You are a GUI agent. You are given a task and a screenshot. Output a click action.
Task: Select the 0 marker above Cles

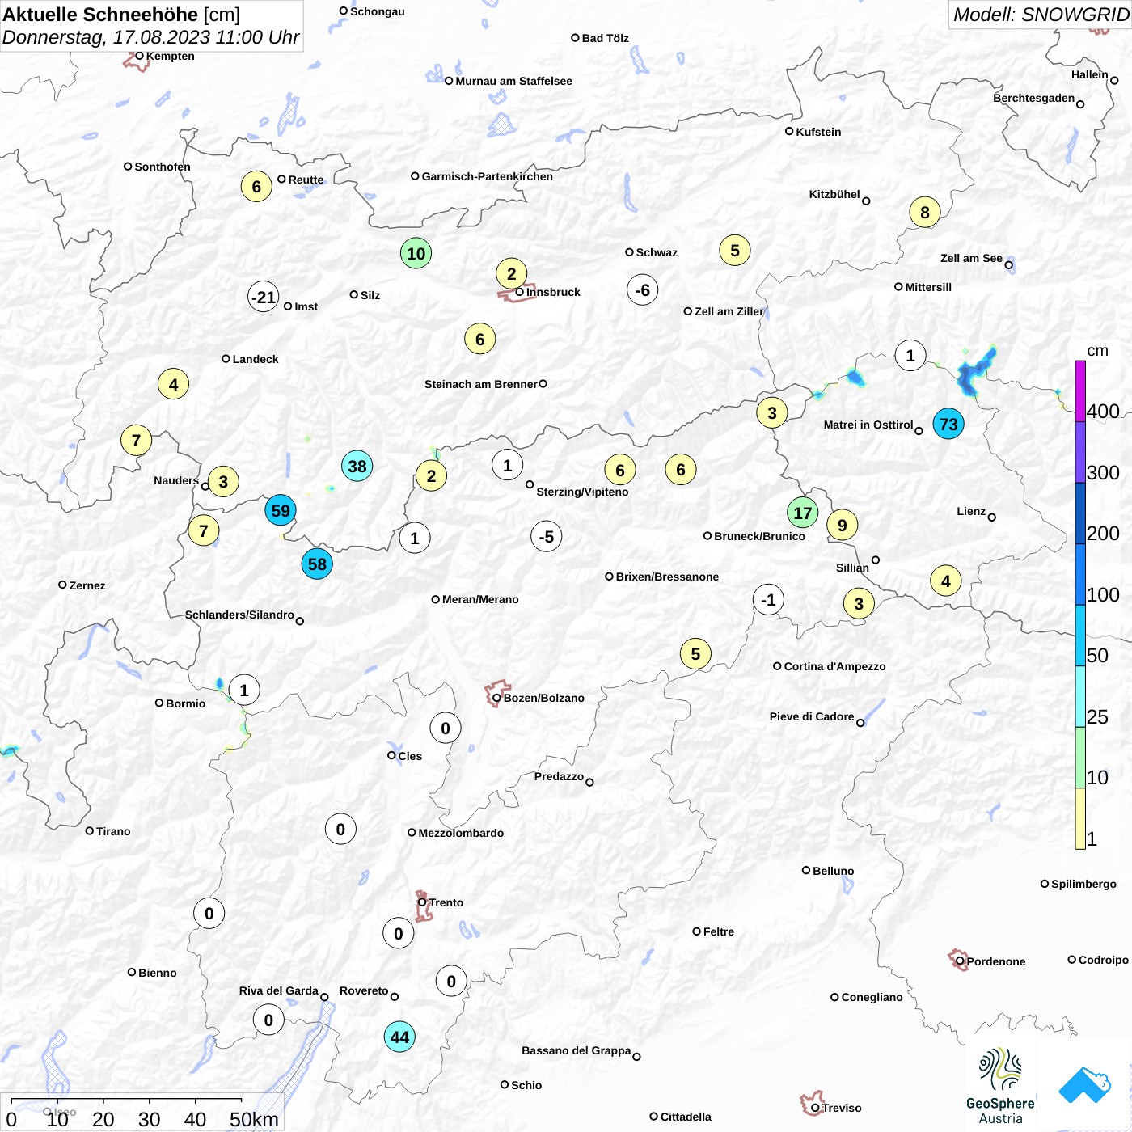(446, 729)
